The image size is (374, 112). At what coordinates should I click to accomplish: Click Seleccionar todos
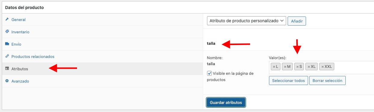tap(288, 80)
